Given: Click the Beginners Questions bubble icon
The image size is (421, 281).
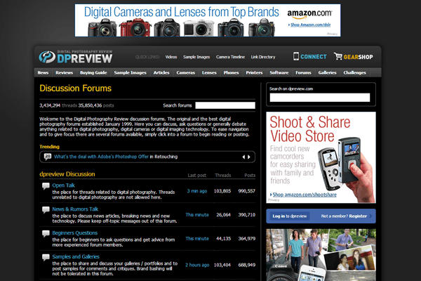Looking at the screenshot, I should [46, 233].
